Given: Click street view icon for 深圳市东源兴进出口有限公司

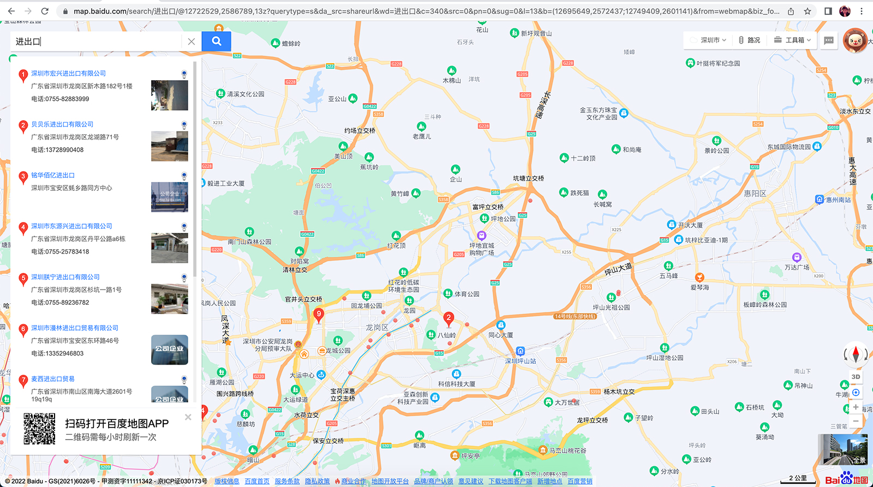Looking at the screenshot, I should (x=184, y=226).
